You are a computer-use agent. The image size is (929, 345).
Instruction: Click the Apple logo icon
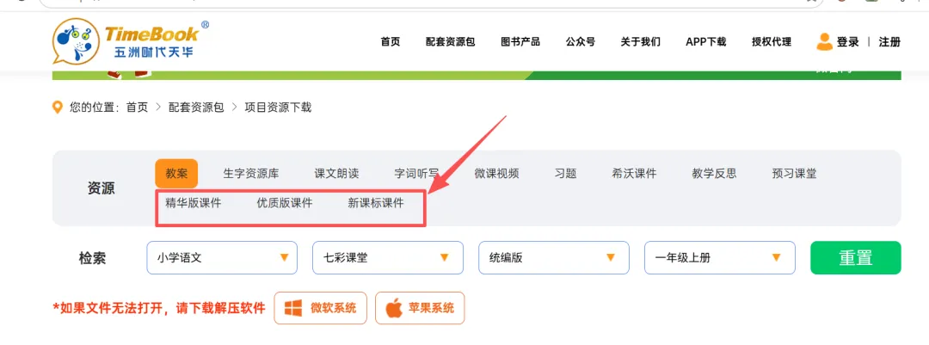click(394, 308)
